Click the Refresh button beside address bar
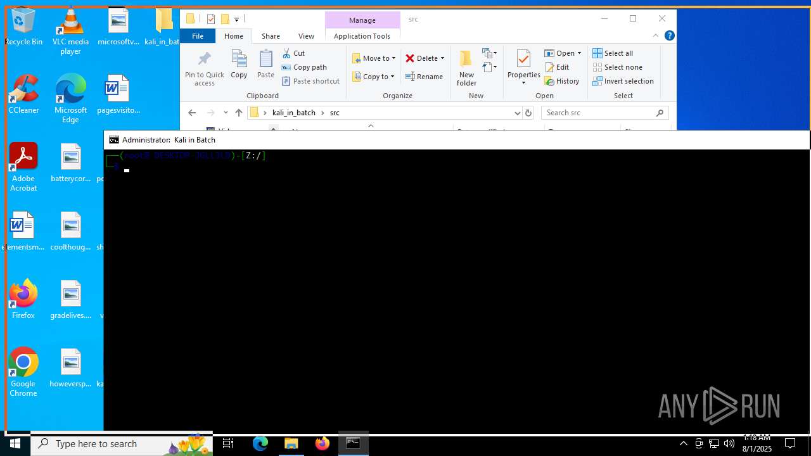 528,113
